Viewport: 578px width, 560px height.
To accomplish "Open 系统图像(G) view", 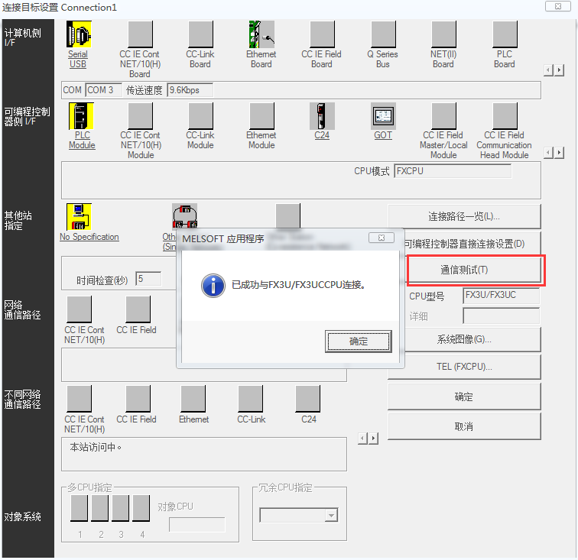I will tap(464, 339).
